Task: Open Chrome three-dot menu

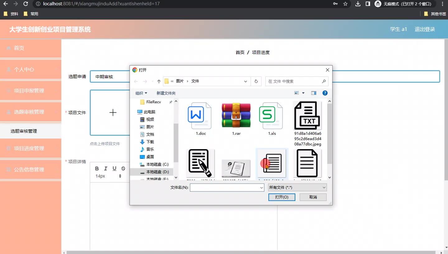Action: 442,4
